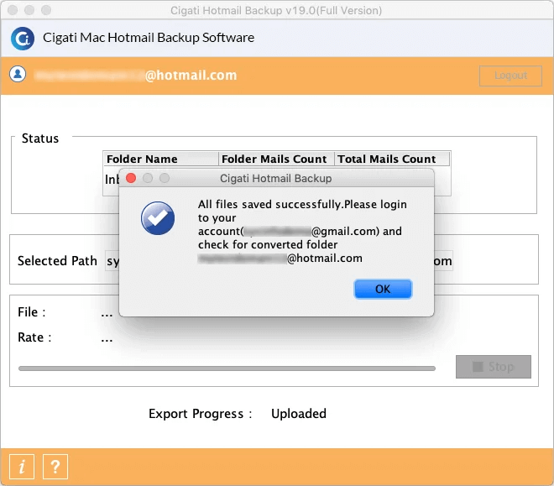The width and height of the screenshot is (554, 486).
Task: Stop the export process
Action: pyautogui.click(x=494, y=367)
